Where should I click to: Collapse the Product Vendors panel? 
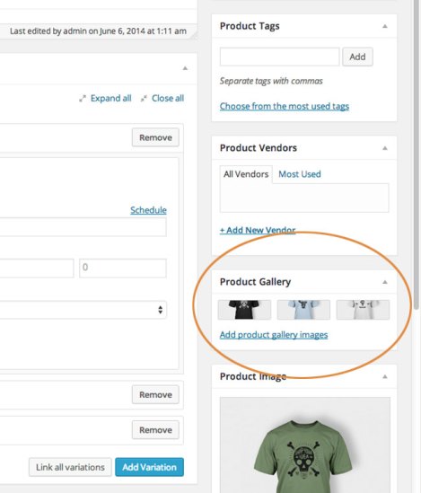385,148
